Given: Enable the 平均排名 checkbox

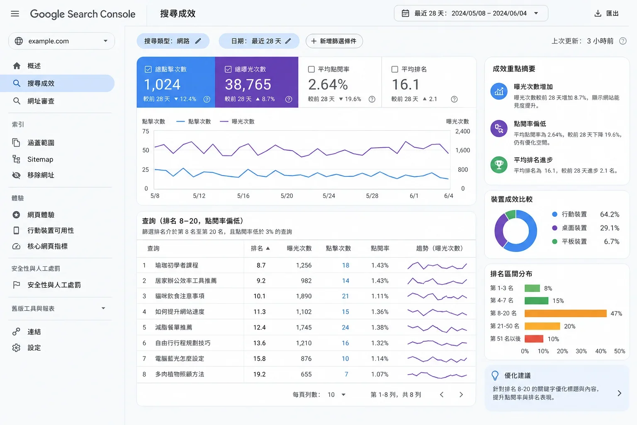Looking at the screenshot, I should 395,69.
